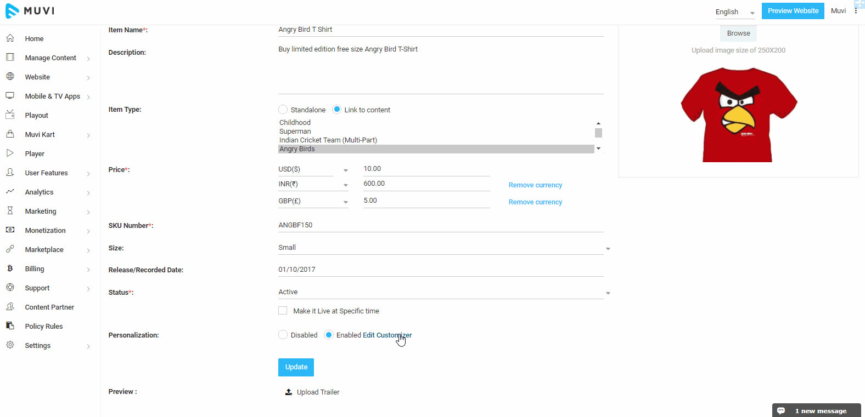The image size is (865, 417).
Task: Click the SKU Number field ANGBF150
Action: point(441,225)
